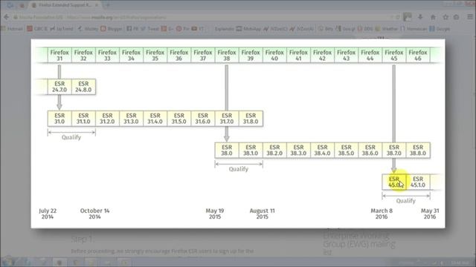This screenshot has width=476, height=267.
Task: Click the July 22 2014 date label
Action: pyautogui.click(x=48, y=214)
